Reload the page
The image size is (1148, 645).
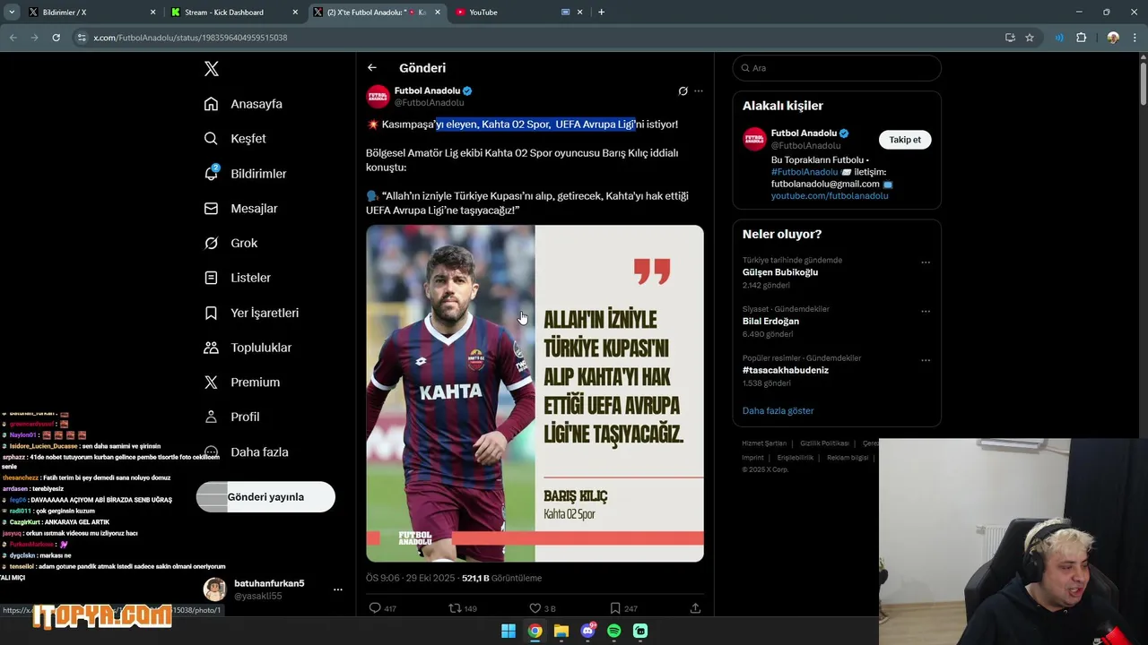tap(56, 38)
